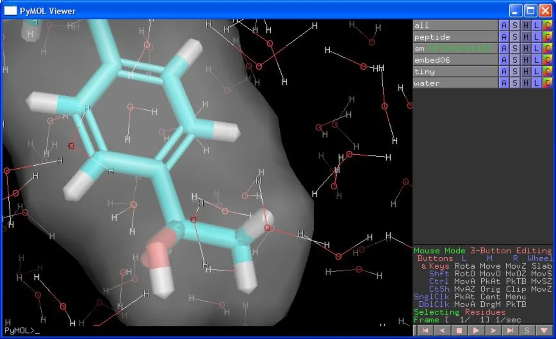This screenshot has height=339, width=556.
Task: Toggle visibility of the embed06 object
Action: point(455,60)
